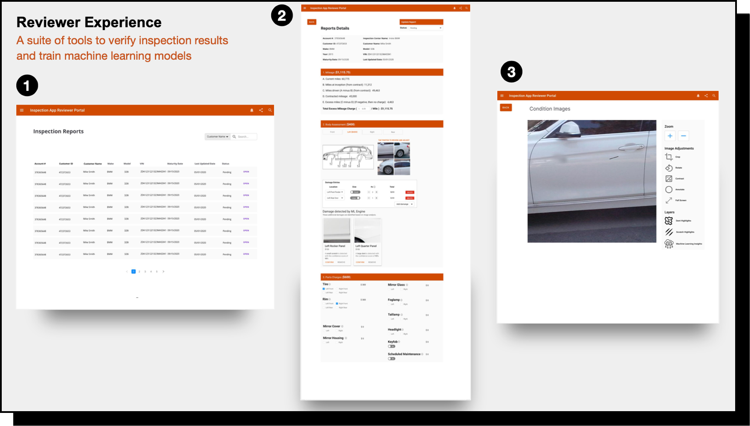Open Machine Learning Insights layer
Image resolution: width=750 pixels, height=426 pixels.
[669, 244]
